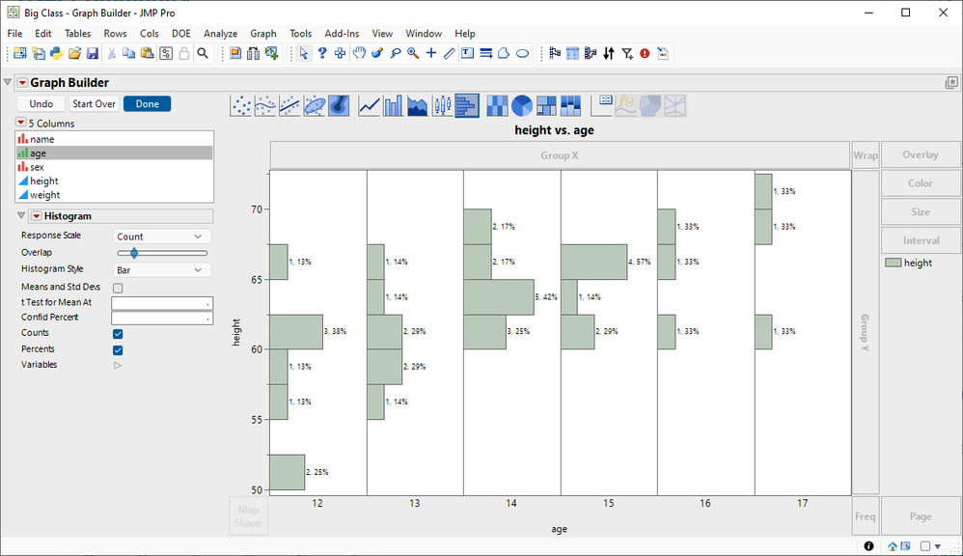Choose the Brush tool in toolbar
The image size is (963, 556).
pos(377,53)
